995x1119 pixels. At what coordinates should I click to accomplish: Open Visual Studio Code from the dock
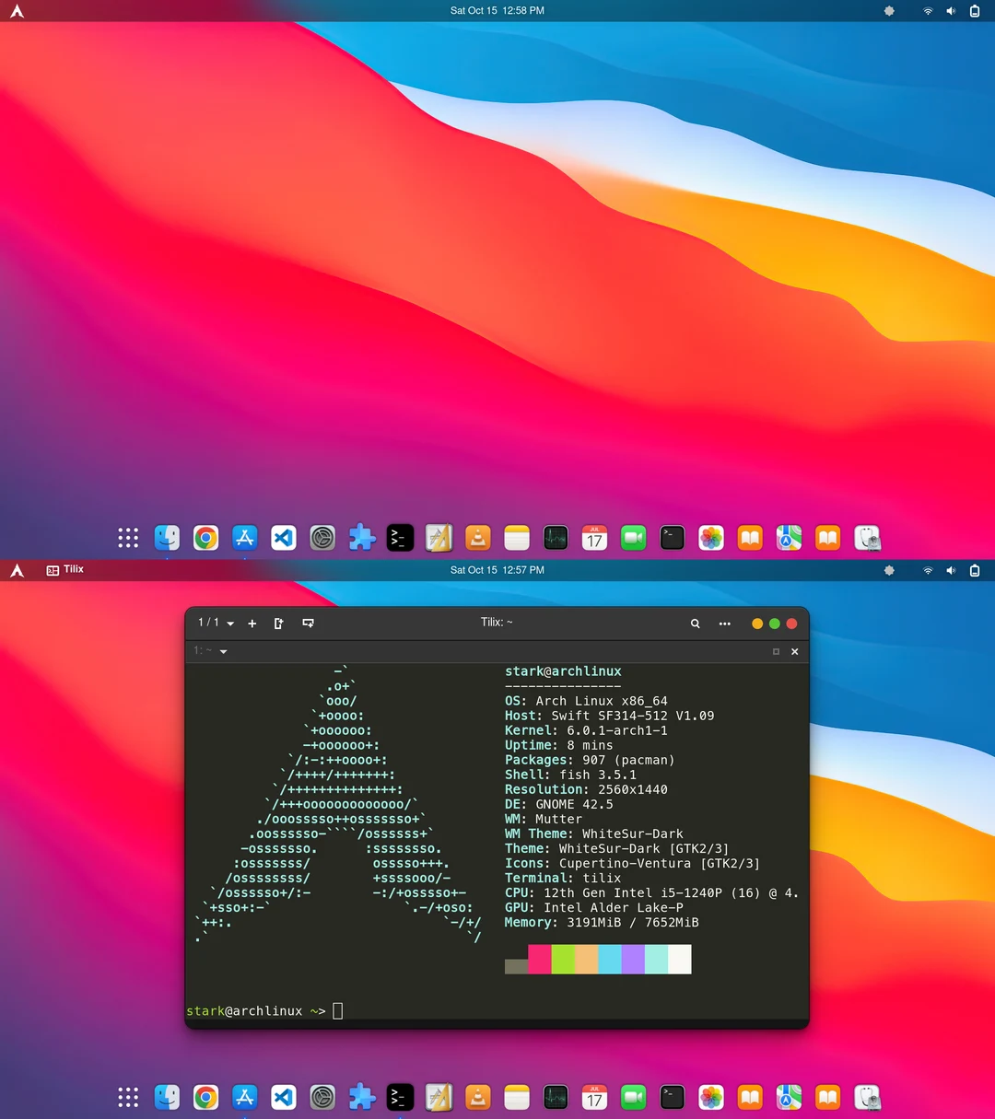point(283,1097)
